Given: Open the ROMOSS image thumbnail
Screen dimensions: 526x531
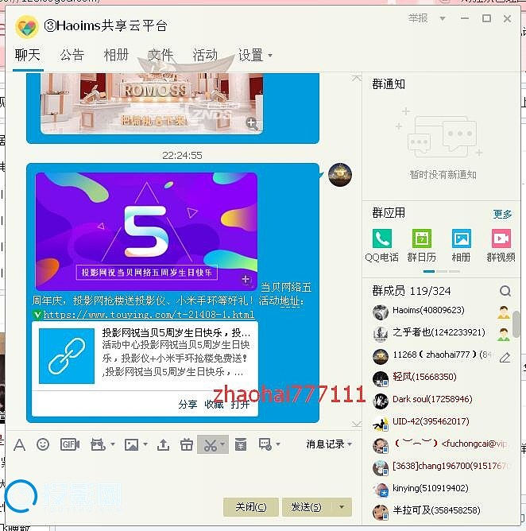Looking at the screenshot, I should point(151,103).
